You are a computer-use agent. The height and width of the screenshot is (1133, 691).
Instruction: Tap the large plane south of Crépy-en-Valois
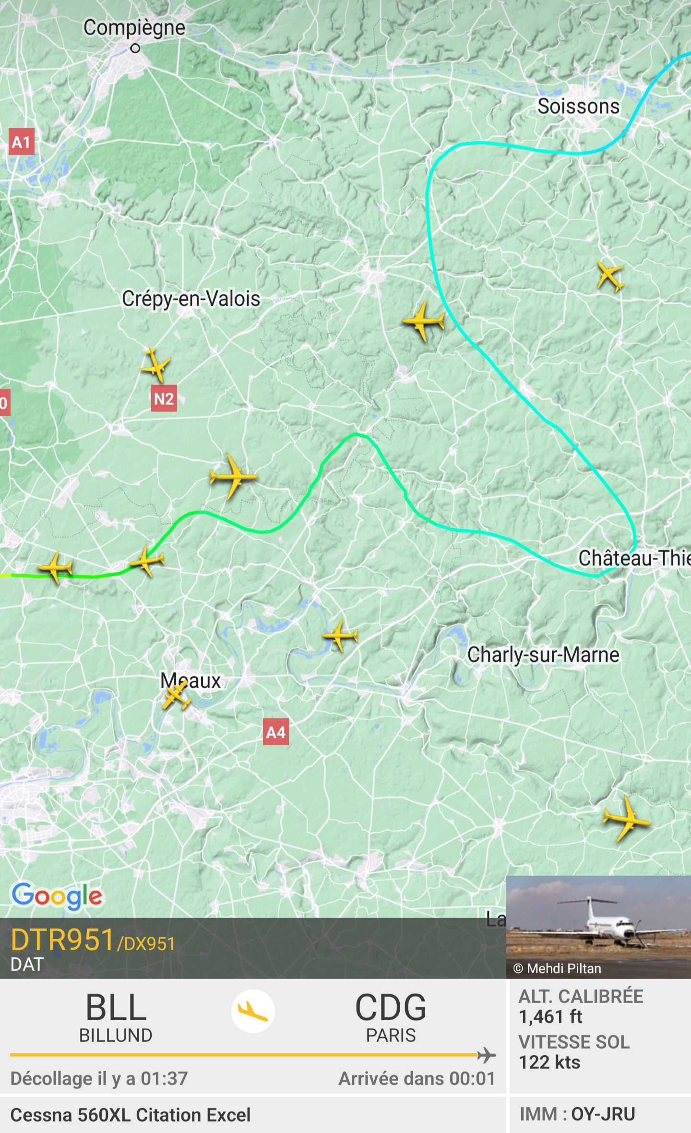coord(233,477)
